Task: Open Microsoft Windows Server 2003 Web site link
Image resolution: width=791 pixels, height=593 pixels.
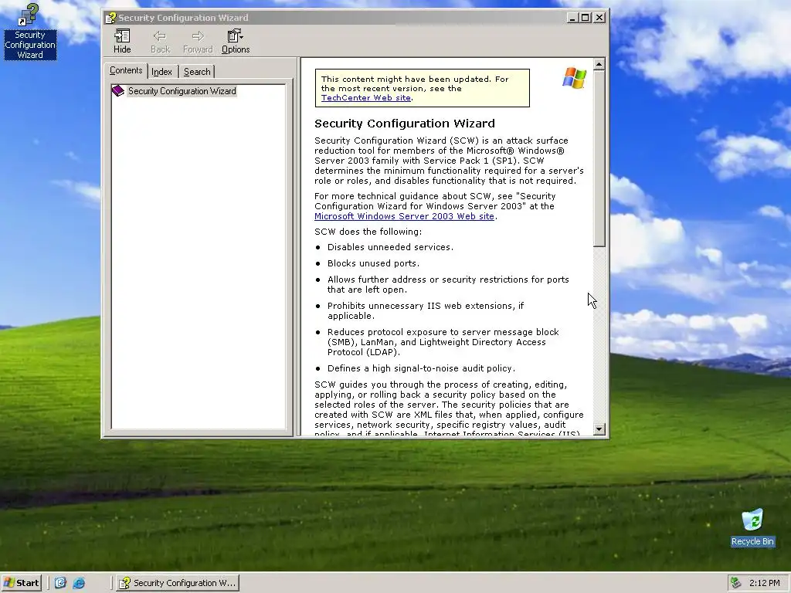Action: point(404,216)
